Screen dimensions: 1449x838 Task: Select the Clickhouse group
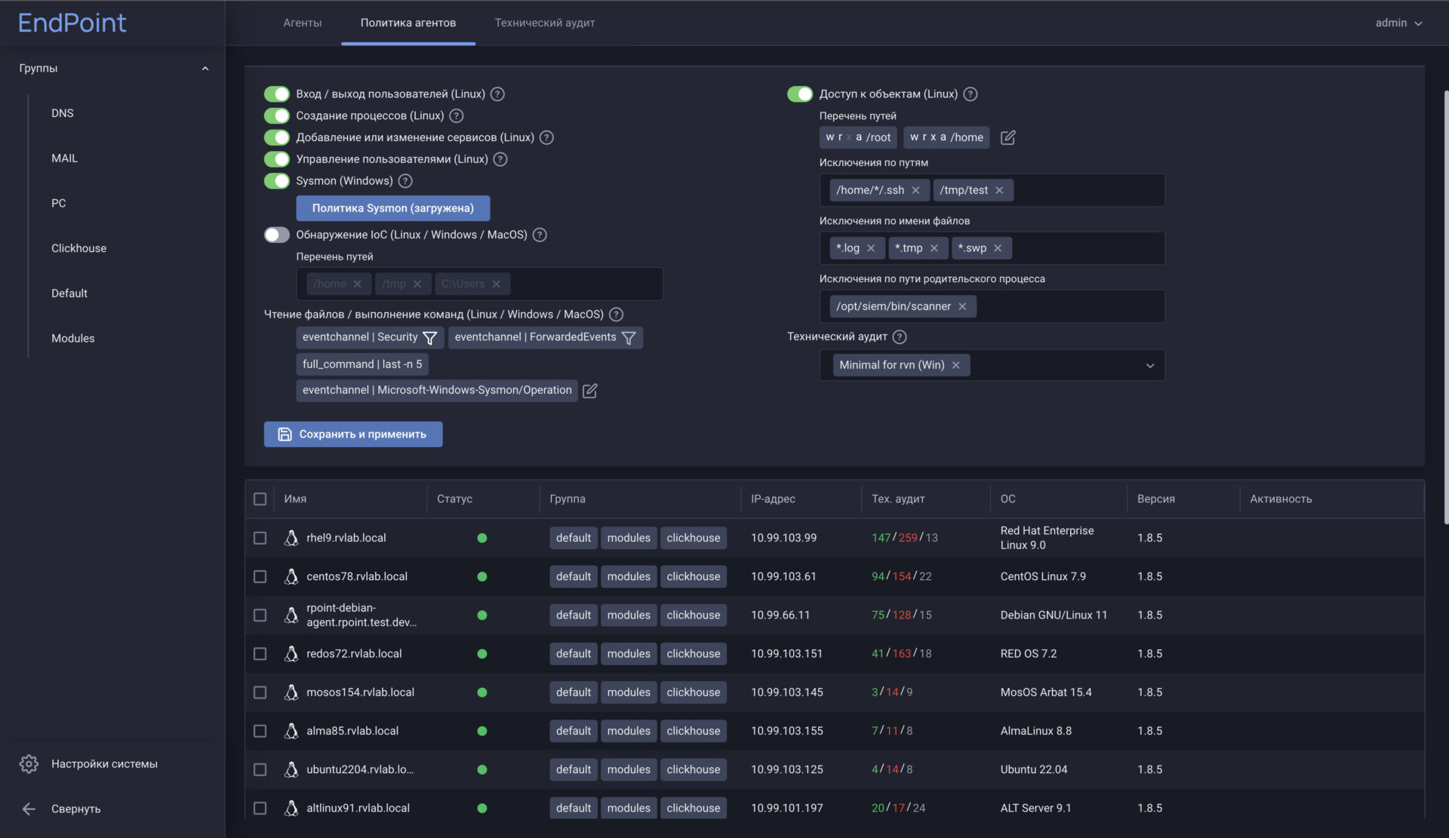click(x=79, y=249)
